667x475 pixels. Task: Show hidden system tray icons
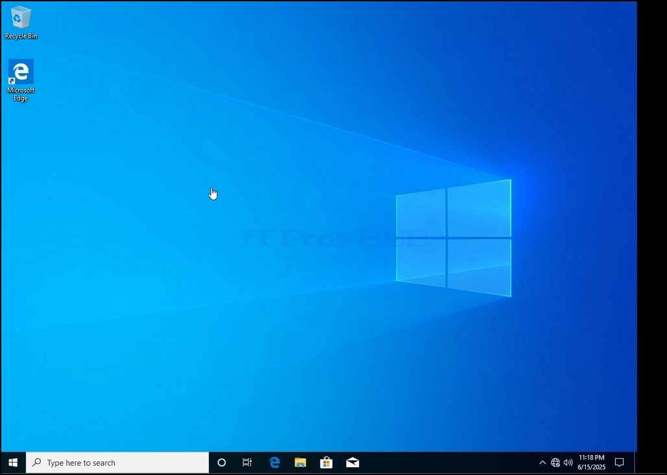[x=542, y=463]
